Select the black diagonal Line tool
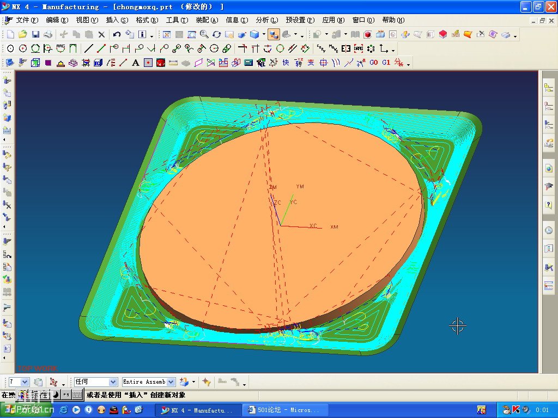558x418 pixels. (89, 48)
